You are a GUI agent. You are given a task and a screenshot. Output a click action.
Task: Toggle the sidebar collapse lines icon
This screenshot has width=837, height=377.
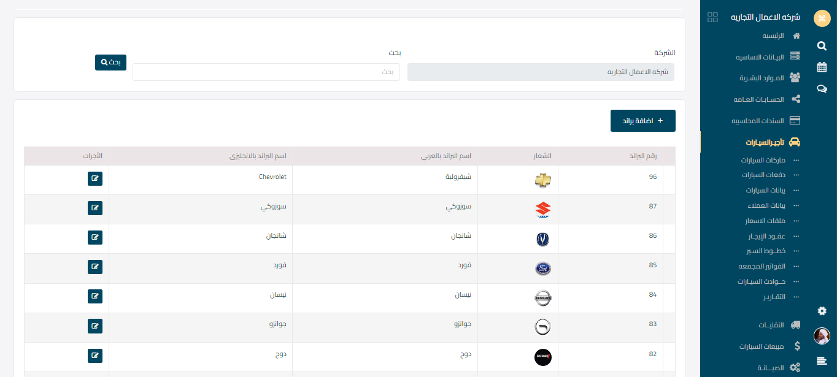[822, 361]
